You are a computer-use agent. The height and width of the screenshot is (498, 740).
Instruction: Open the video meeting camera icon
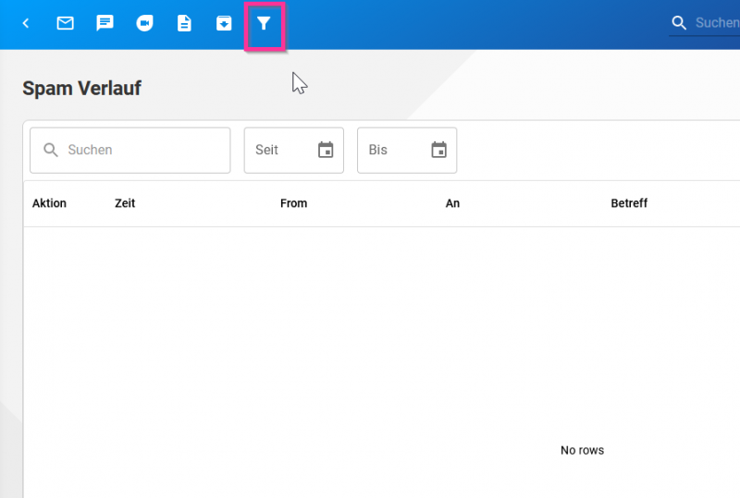point(144,23)
